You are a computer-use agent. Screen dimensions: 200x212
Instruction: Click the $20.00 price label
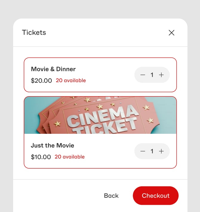(x=41, y=81)
